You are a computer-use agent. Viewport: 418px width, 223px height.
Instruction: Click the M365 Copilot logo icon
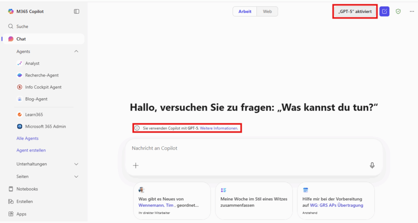11,11
